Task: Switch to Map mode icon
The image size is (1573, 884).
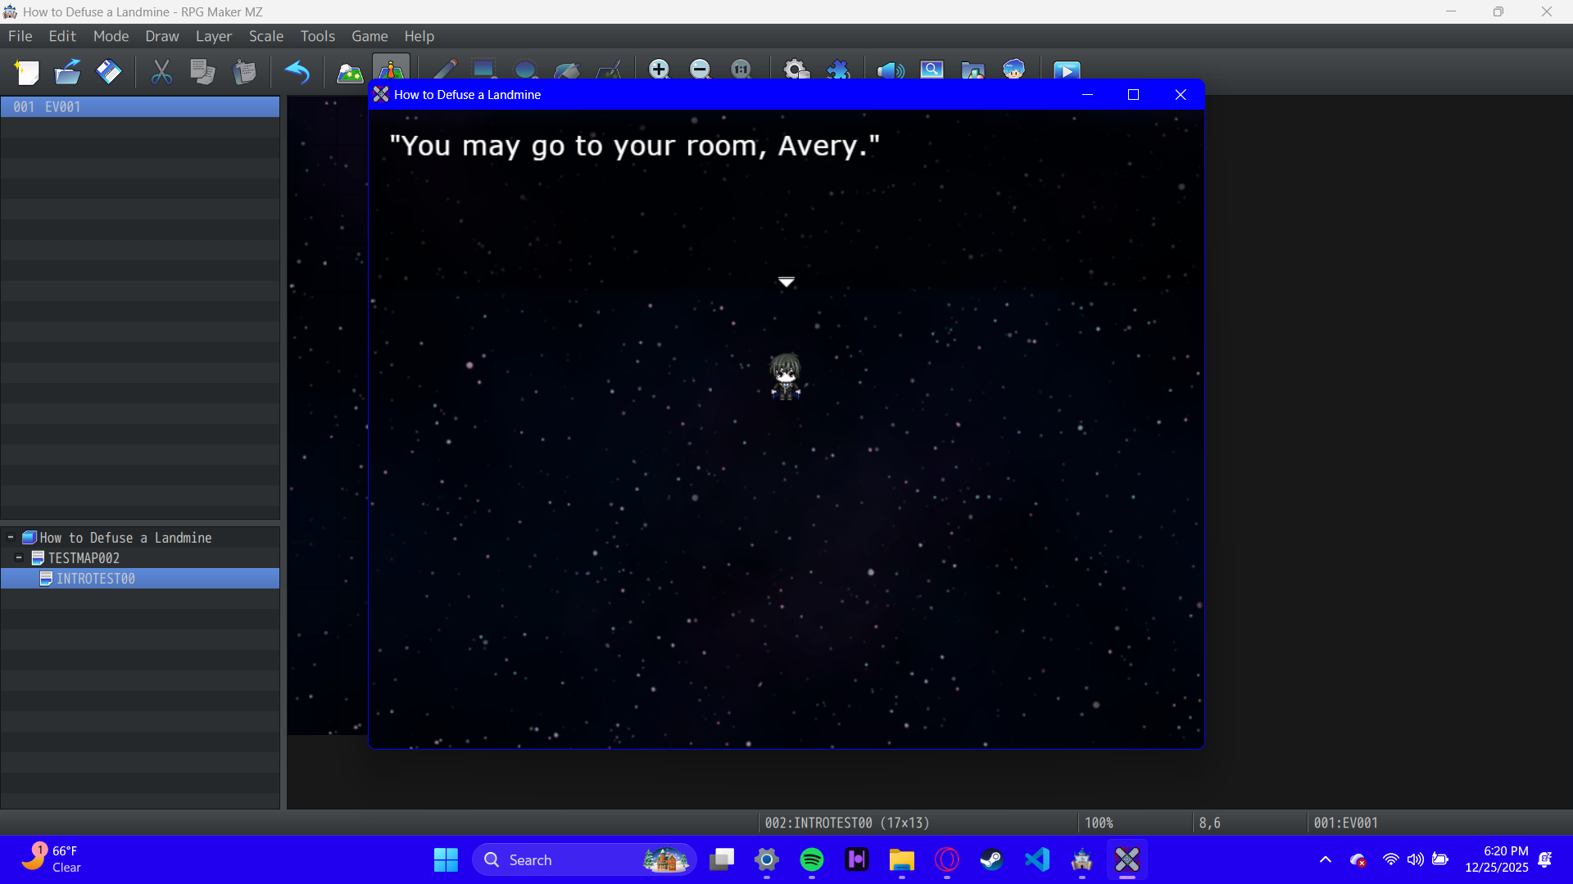Action: tap(350, 72)
